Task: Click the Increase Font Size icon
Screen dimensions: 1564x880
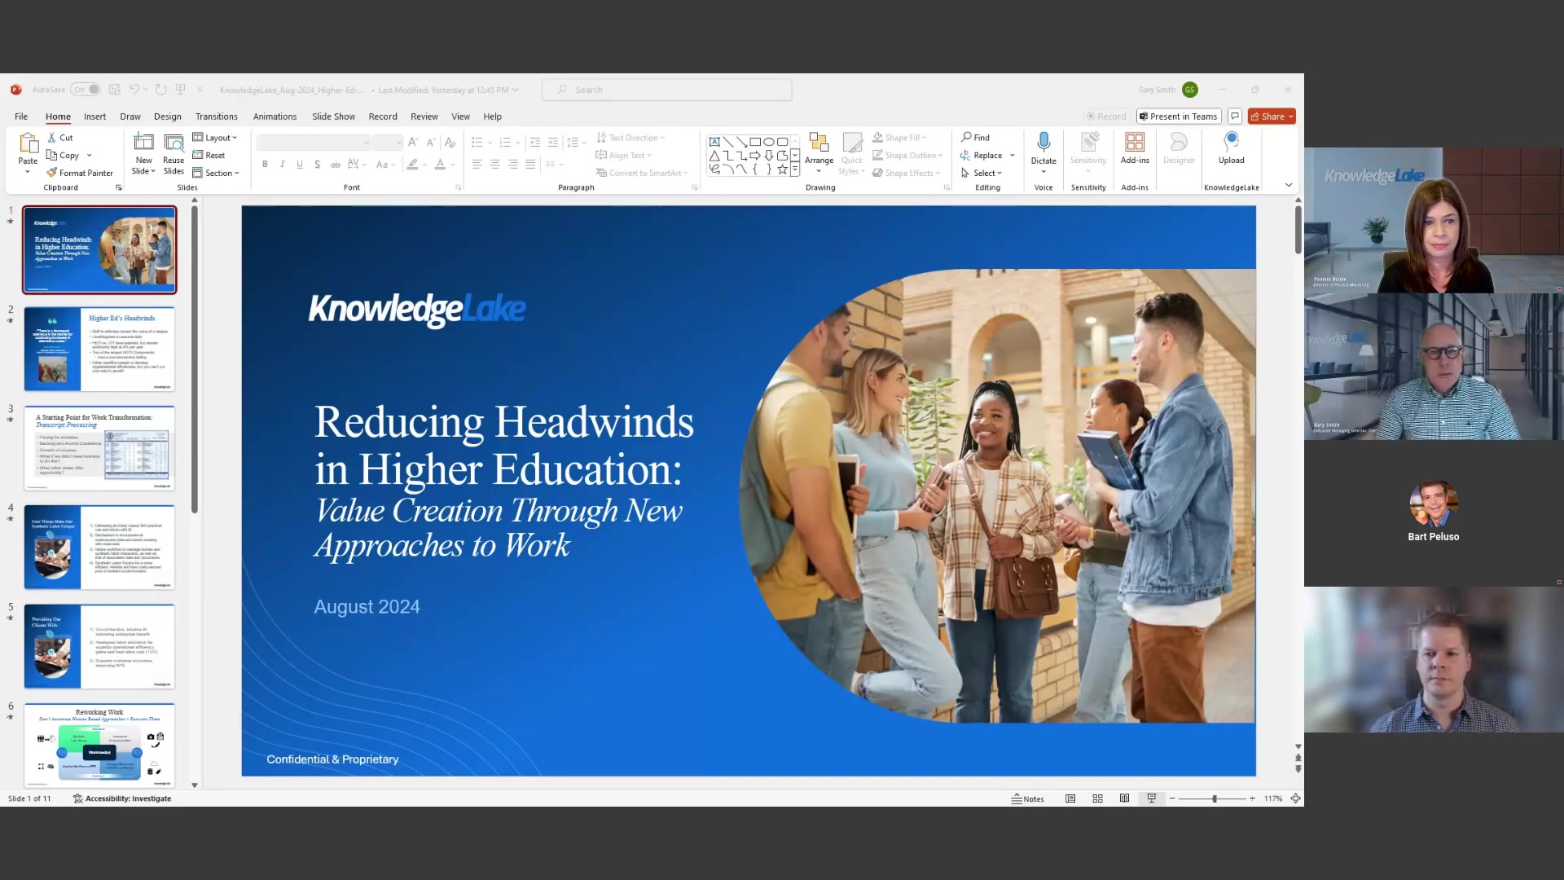Action: pyautogui.click(x=413, y=142)
